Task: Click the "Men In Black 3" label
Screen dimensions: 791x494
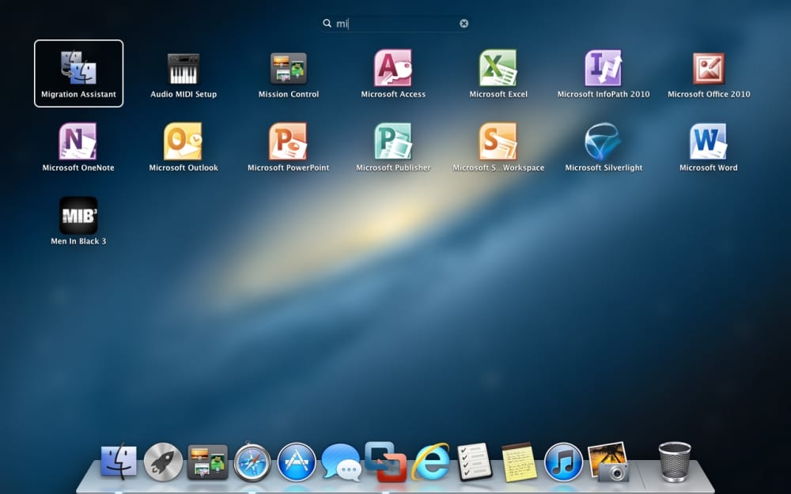Action: click(78, 241)
